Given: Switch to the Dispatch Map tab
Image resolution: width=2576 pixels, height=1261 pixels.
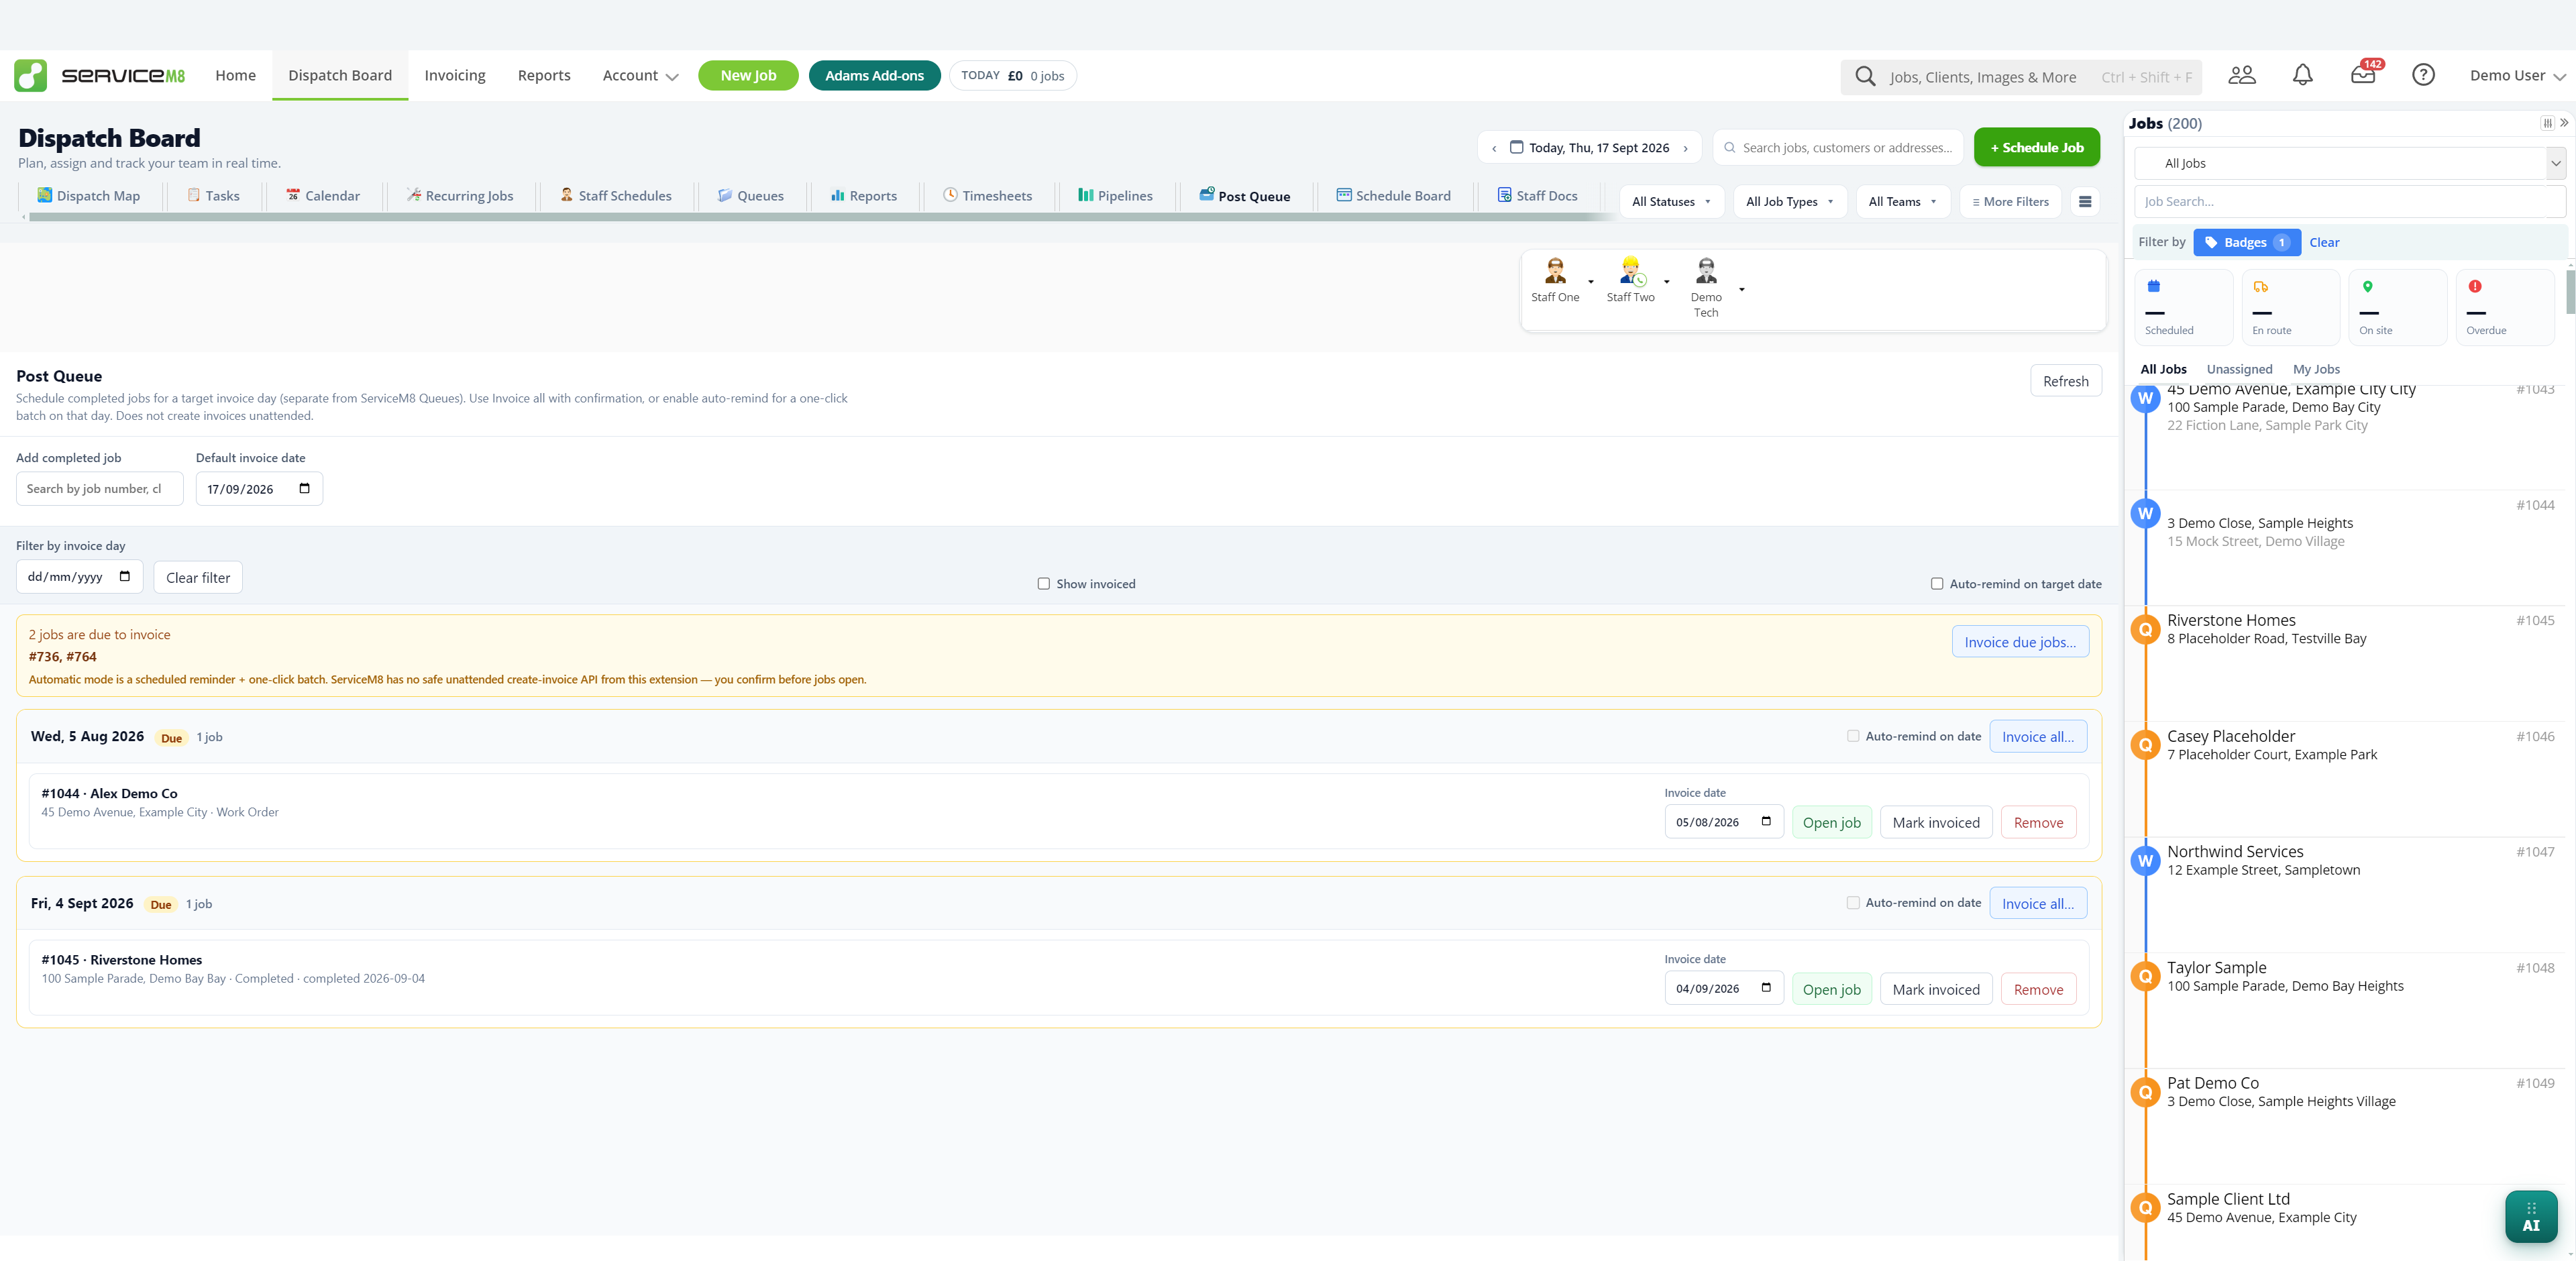Looking at the screenshot, I should coord(89,196).
